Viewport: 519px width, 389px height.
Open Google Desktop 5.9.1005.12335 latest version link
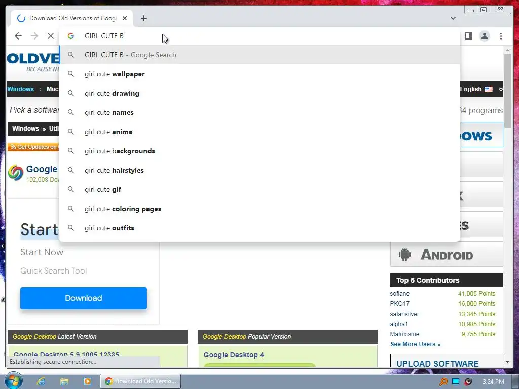pos(66,354)
